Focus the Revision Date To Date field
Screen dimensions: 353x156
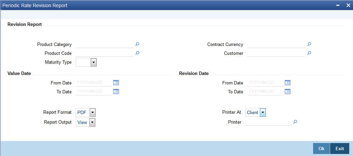pos(265,92)
